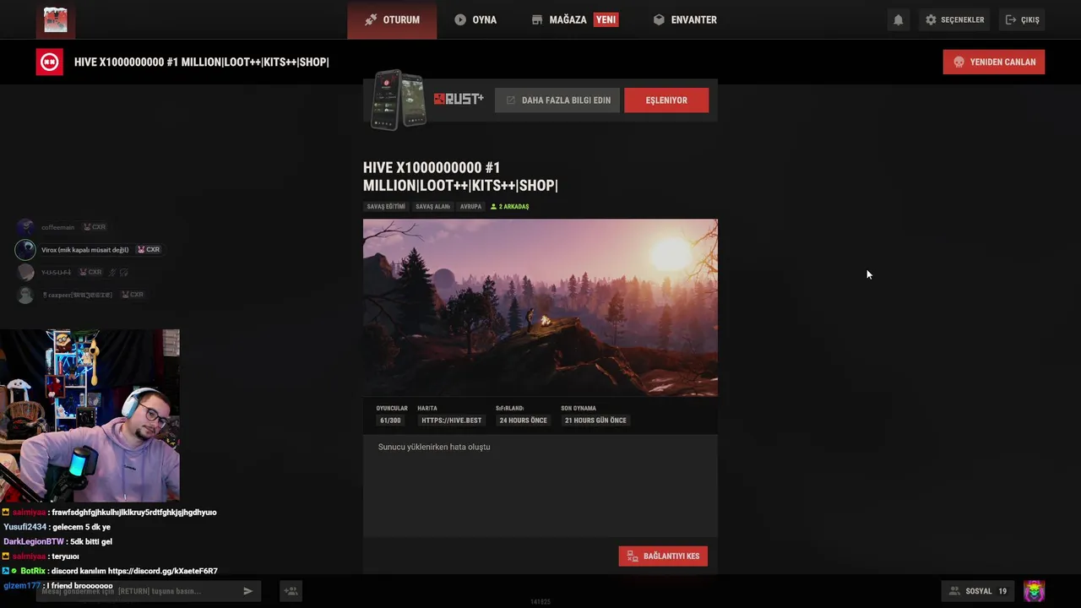1081x608 pixels.
Task: Click Y-U-S-U-F-I's avatar in overlay
Action: pyautogui.click(x=25, y=272)
